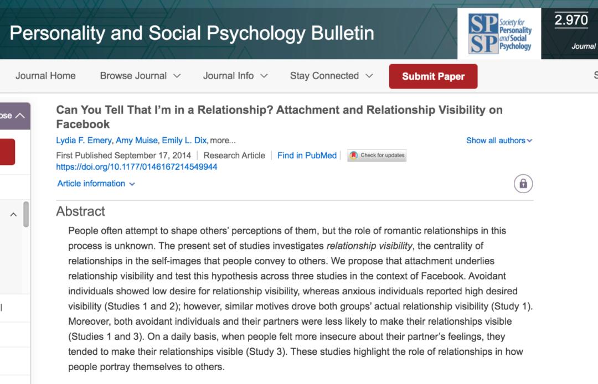This screenshot has height=384, width=598.
Task: Open the article DOI link
Action: click(x=137, y=167)
